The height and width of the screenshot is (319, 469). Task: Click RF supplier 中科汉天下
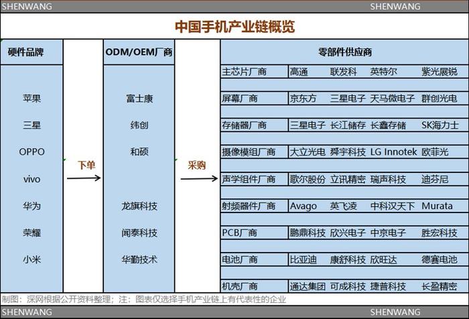(393, 206)
